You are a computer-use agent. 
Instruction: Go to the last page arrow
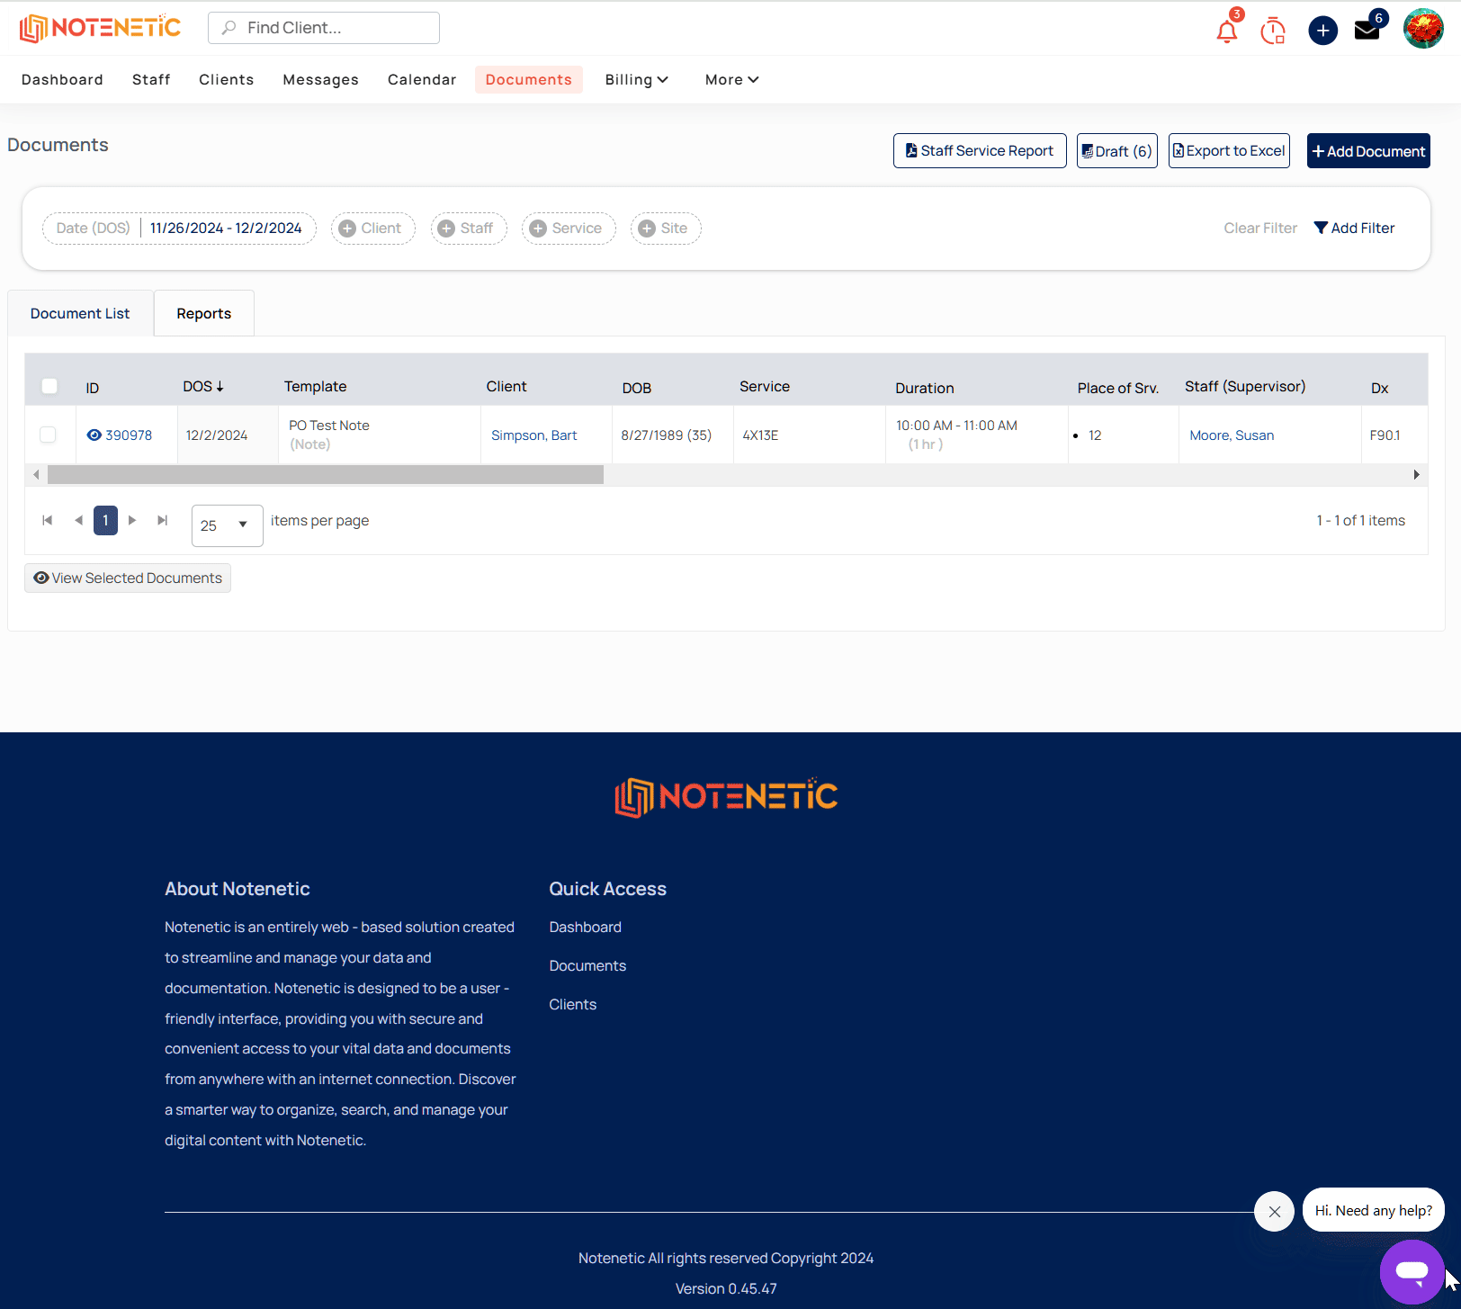pos(162,520)
